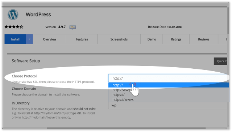Image resolution: width=232 pixels, height=132 pixels.
Task: Select the https:// protocol option
Action: [x=169, y=95]
